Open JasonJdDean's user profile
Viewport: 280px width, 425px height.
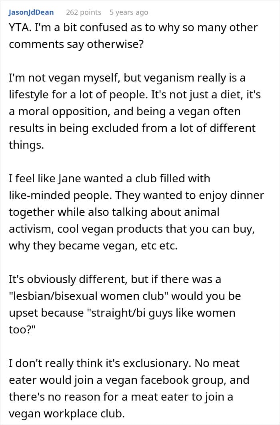(x=31, y=12)
